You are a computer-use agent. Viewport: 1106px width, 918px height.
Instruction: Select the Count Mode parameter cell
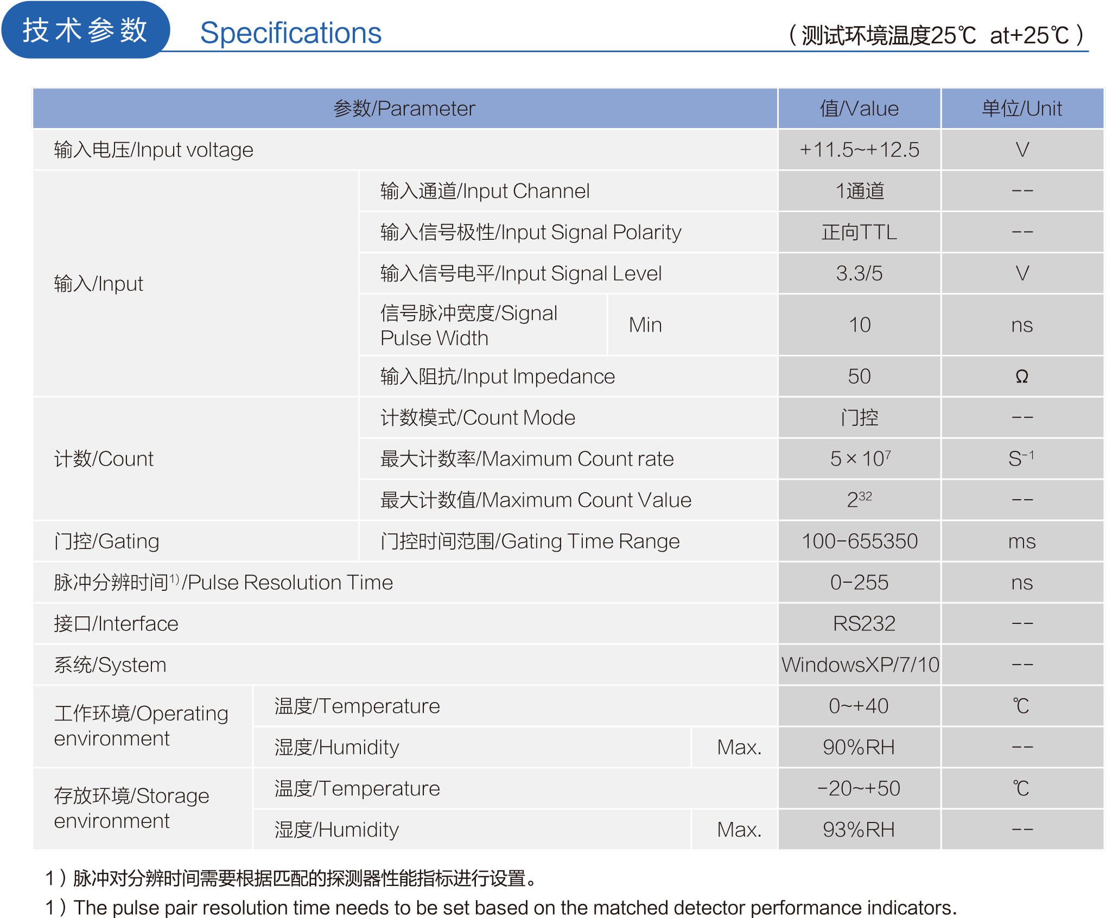coord(478,418)
